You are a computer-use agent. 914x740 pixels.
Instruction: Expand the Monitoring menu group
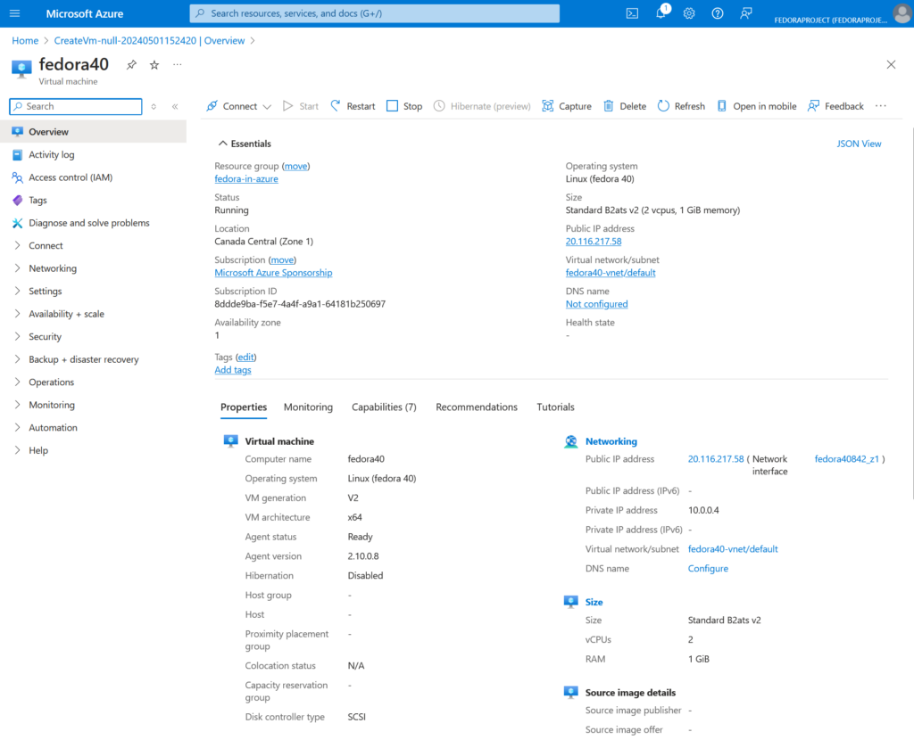(93, 404)
